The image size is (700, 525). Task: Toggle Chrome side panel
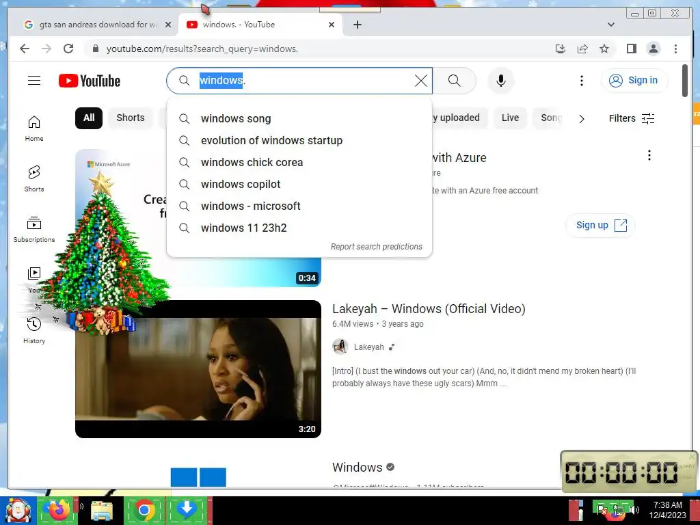pyautogui.click(x=631, y=49)
